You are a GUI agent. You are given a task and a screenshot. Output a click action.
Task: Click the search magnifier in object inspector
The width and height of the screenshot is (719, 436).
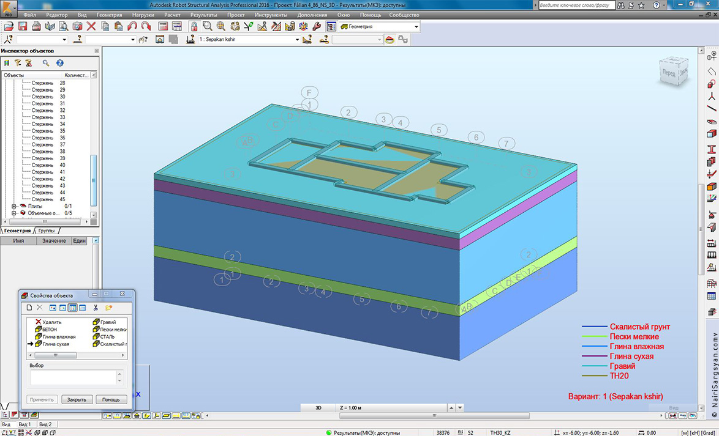coord(46,63)
